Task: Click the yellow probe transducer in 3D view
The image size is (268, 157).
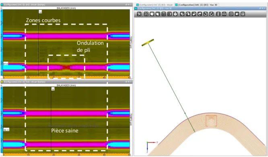Action: (148, 43)
